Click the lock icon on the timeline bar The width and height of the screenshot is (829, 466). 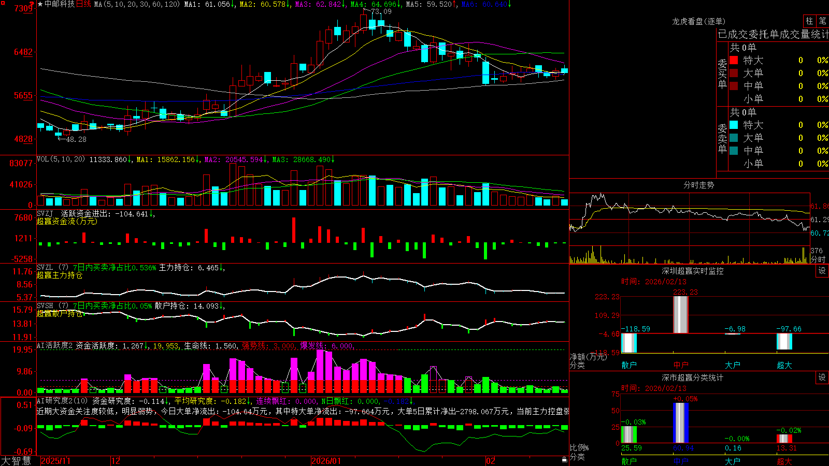click(564, 460)
